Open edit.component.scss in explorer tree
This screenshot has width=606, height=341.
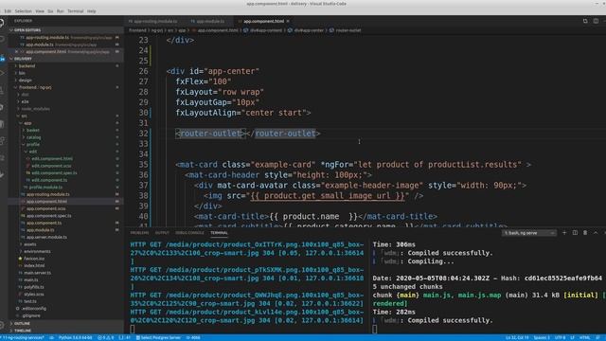click(x=51, y=166)
